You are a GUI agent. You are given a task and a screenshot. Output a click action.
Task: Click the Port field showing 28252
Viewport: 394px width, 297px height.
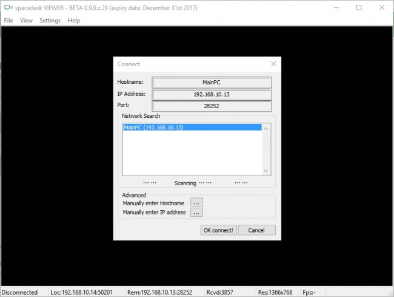pyautogui.click(x=212, y=106)
